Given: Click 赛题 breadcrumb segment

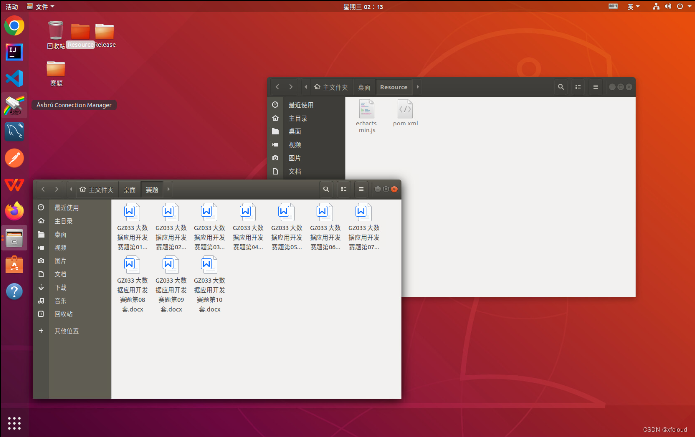Looking at the screenshot, I should (x=152, y=189).
